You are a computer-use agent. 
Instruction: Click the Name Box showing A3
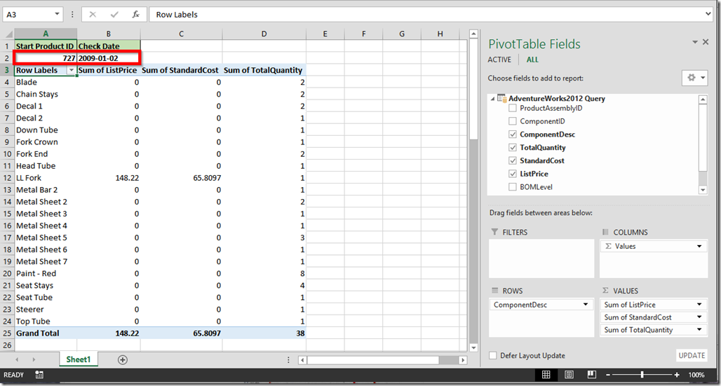click(x=27, y=15)
